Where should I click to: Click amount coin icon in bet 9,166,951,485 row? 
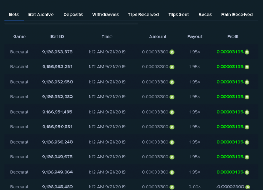172,112
